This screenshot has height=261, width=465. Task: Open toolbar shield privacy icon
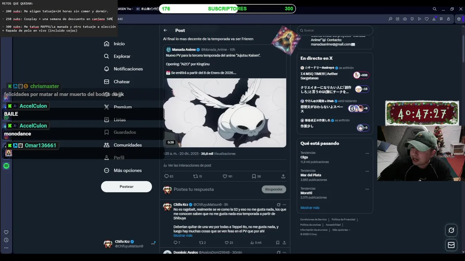412,19
